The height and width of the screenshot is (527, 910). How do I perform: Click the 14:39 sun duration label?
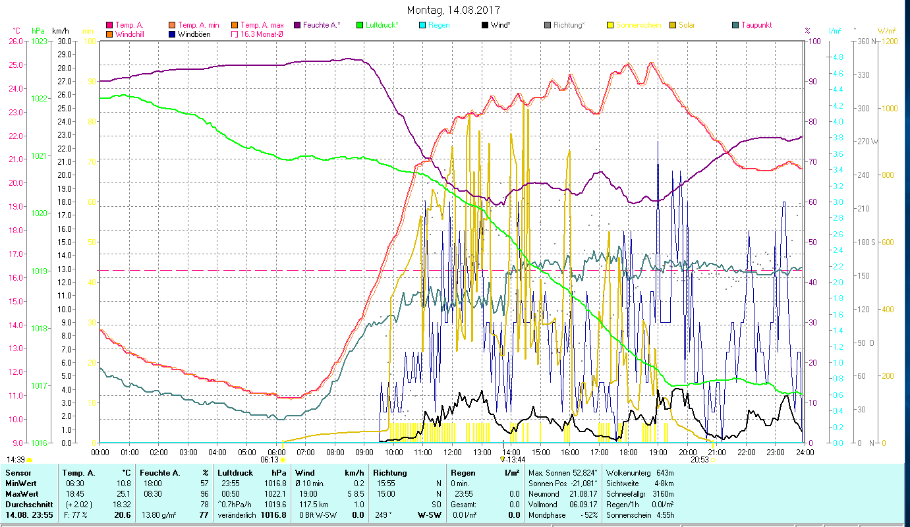pyautogui.click(x=16, y=460)
